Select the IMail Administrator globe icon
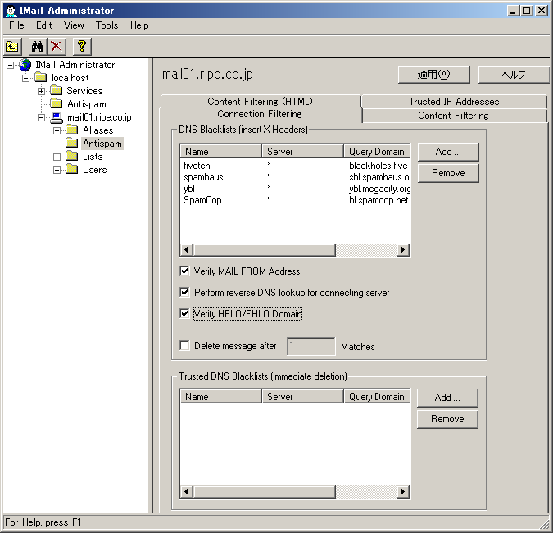This screenshot has width=553, height=533. coord(25,65)
